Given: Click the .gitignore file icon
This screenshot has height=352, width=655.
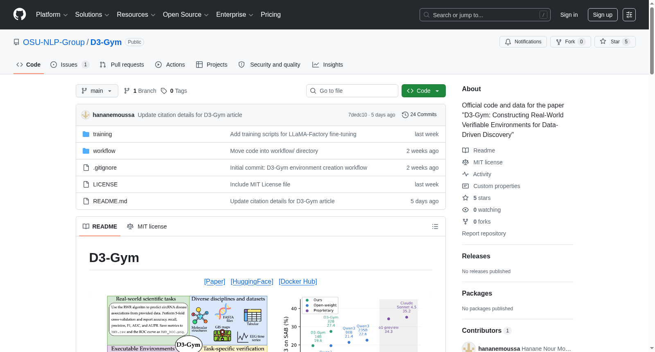Looking at the screenshot, I should (x=86, y=168).
